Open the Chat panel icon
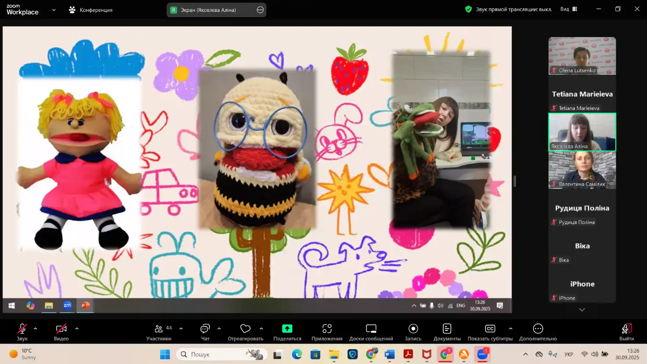Viewport: 647px width, 364px height. pyautogui.click(x=205, y=329)
